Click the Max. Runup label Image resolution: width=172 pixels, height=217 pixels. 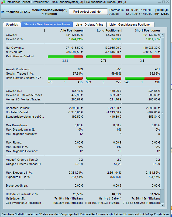point(14,142)
